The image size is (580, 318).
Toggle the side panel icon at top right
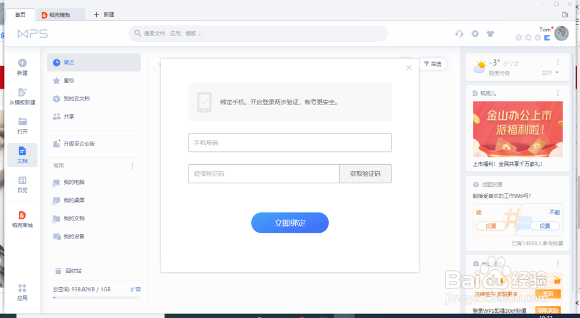coord(565,15)
